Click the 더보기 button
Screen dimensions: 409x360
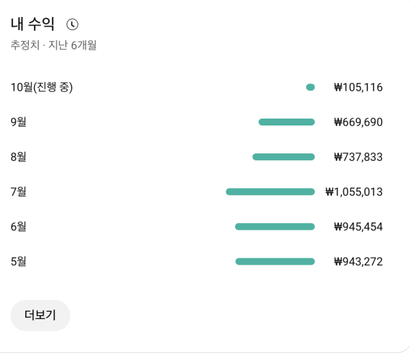[x=40, y=315]
